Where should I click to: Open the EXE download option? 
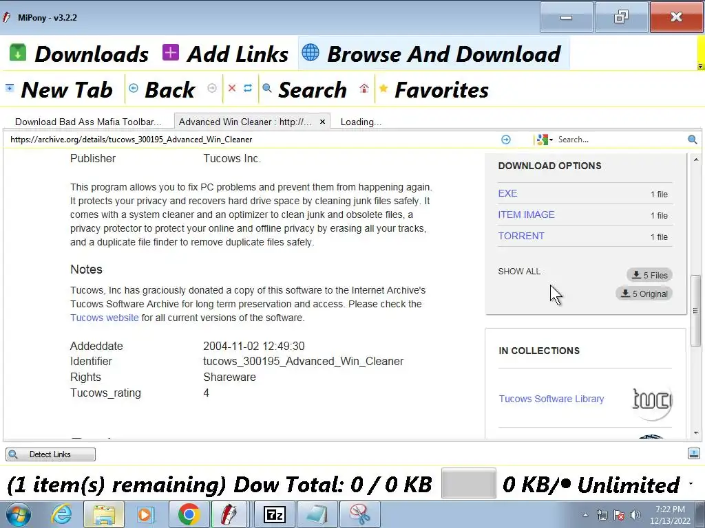(507, 193)
